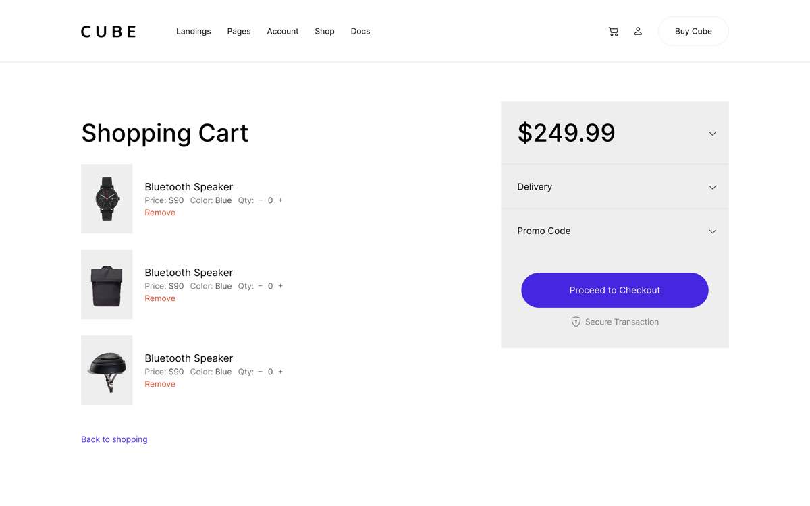
Task: Remove the first Bluetooth Speaker from cart
Action: (160, 212)
